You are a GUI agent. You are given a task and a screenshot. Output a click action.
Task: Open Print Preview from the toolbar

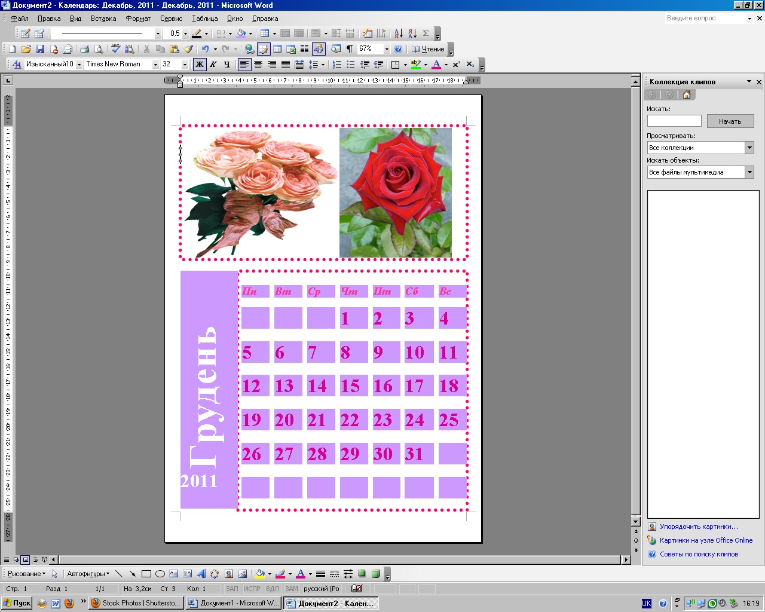point(99,49)
